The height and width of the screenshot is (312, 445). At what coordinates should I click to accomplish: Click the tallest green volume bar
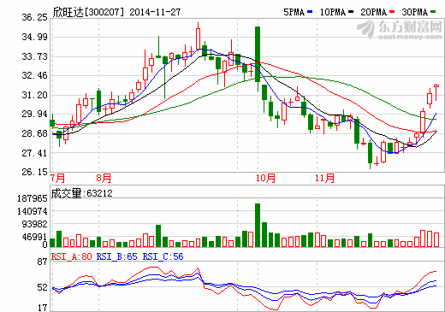coord(258,225)
